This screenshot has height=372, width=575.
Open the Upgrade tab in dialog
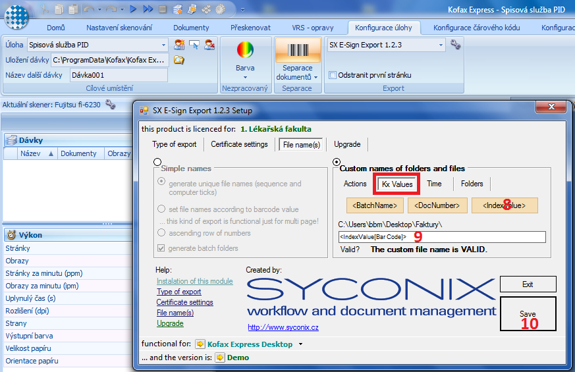347,144
